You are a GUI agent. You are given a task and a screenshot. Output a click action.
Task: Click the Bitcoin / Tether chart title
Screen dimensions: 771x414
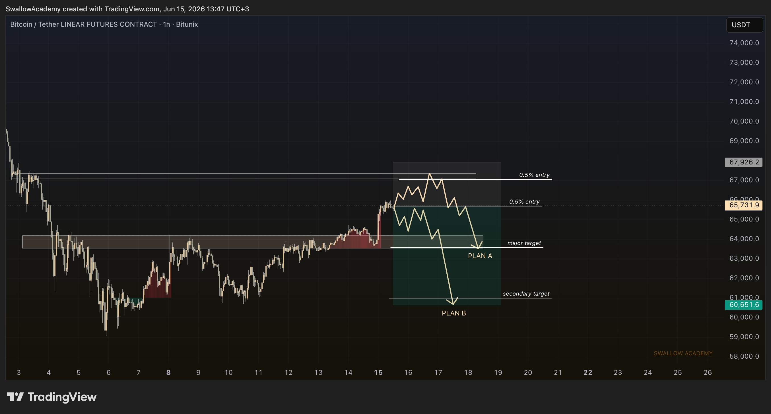pos(104,24)
